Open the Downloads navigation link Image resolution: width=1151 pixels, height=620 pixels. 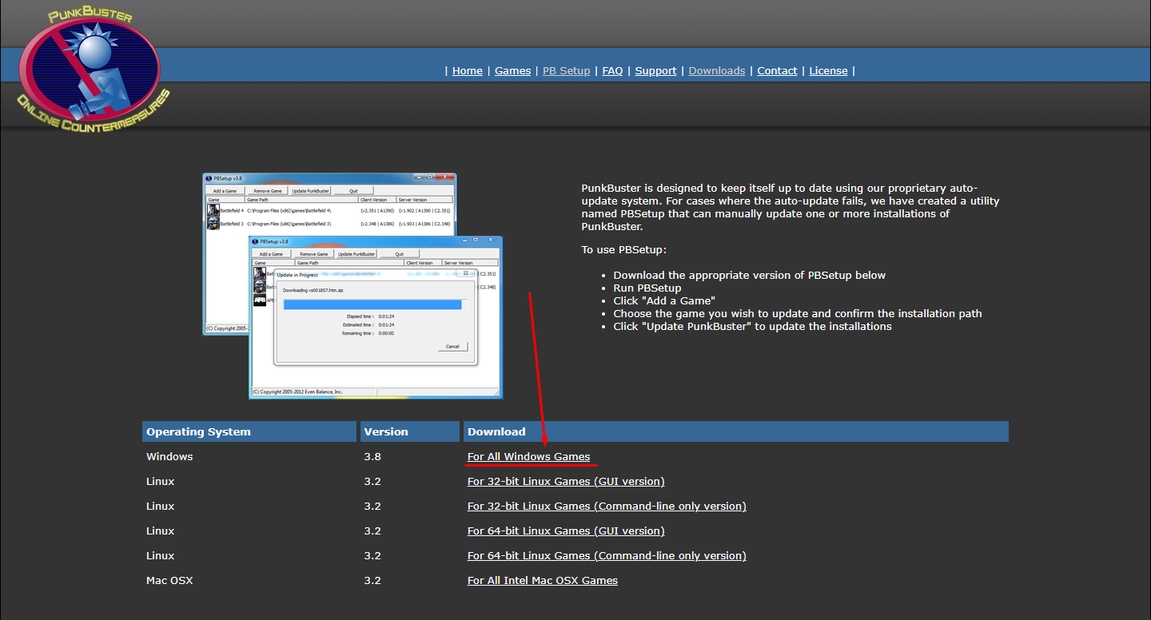[717, 71]
